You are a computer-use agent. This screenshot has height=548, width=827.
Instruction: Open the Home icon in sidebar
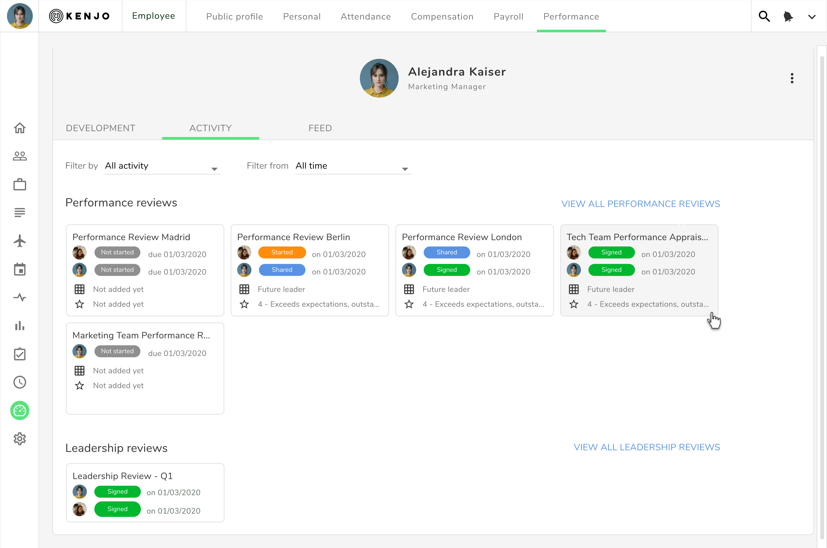coord(20,128)
